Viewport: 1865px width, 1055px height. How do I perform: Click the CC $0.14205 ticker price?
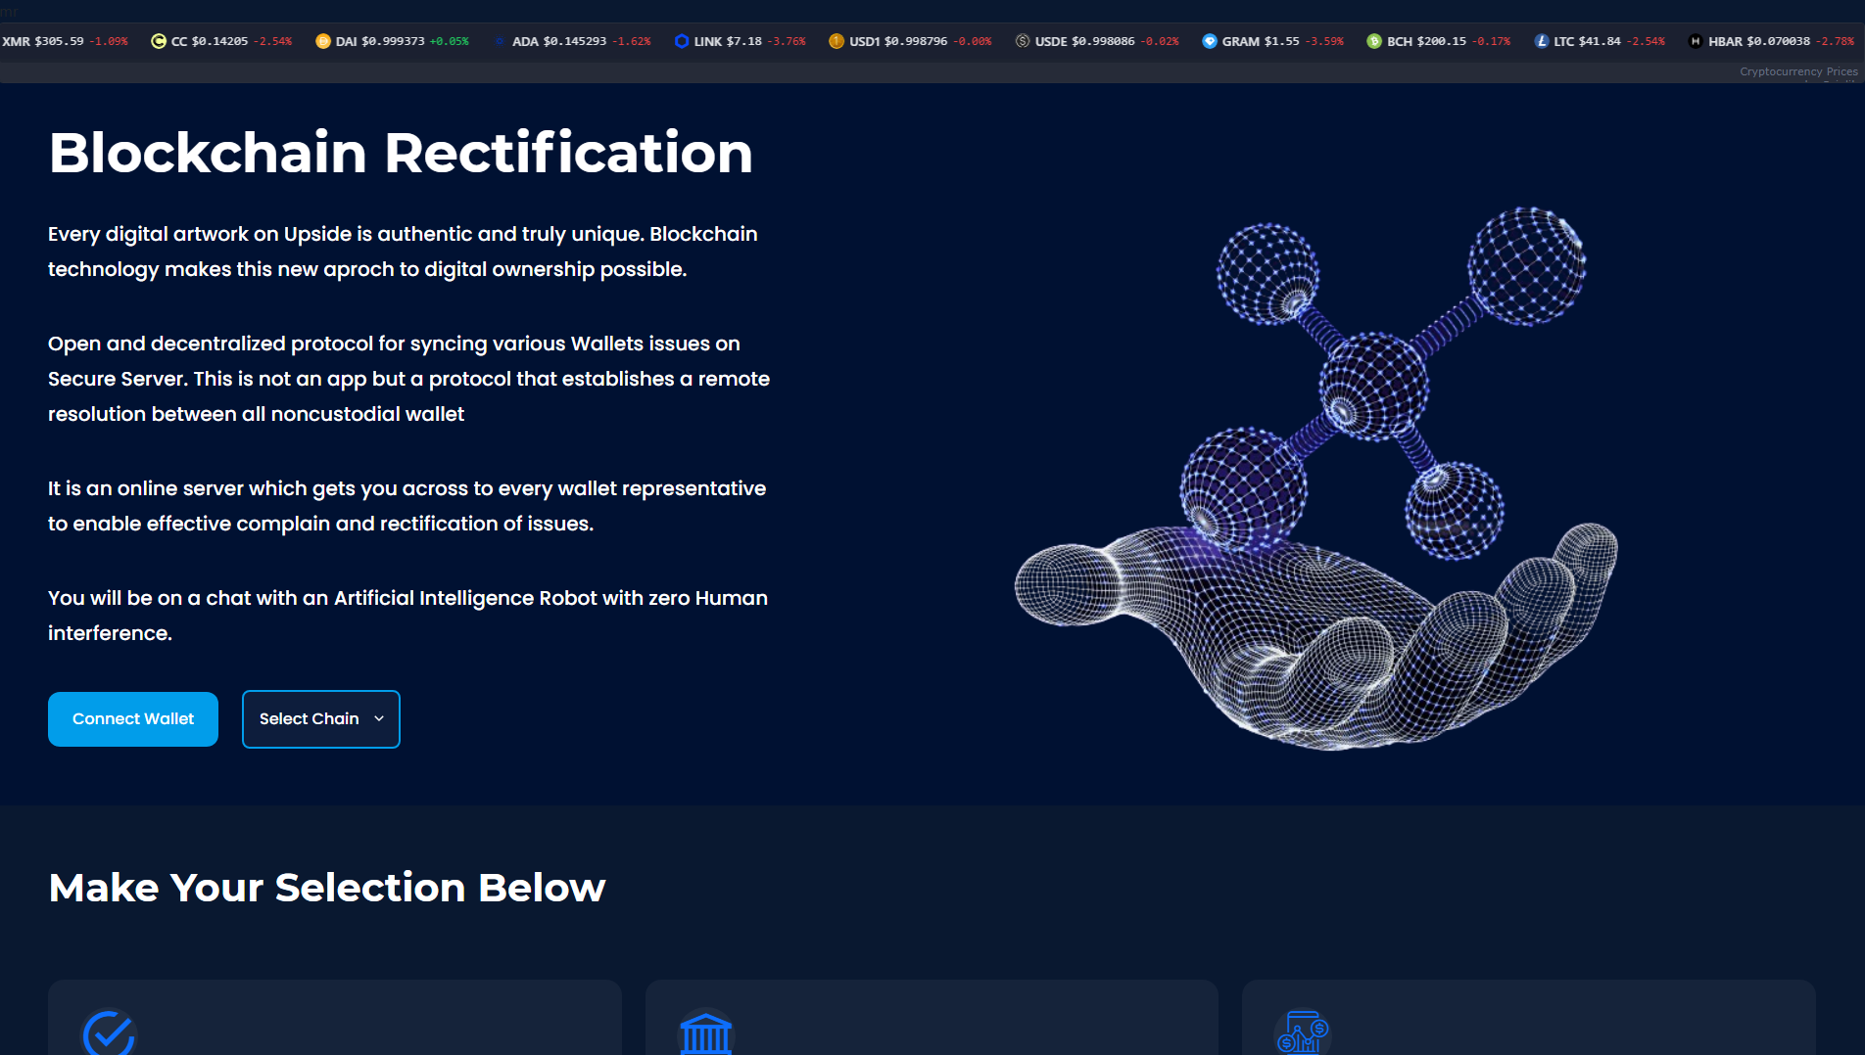[219, 41]
